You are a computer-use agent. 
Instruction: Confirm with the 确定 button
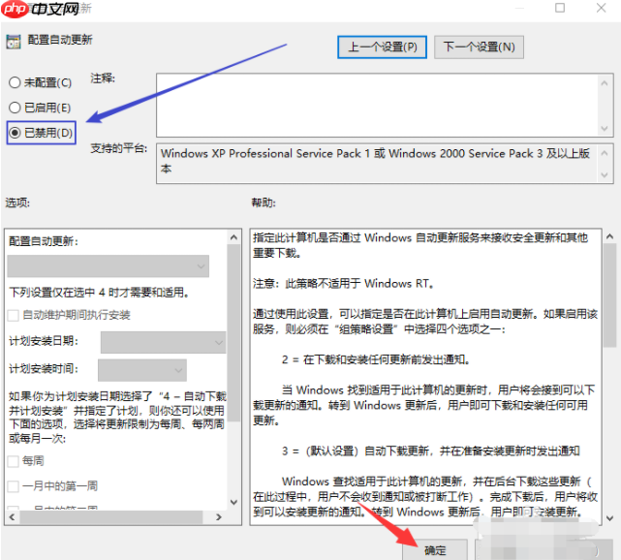(435, 550)
